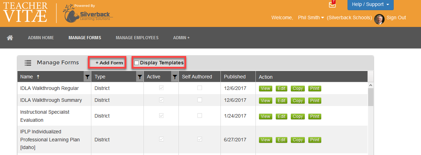
Task: Edit the Instructional Specialist Evaluation form
Action: point(282,116)
